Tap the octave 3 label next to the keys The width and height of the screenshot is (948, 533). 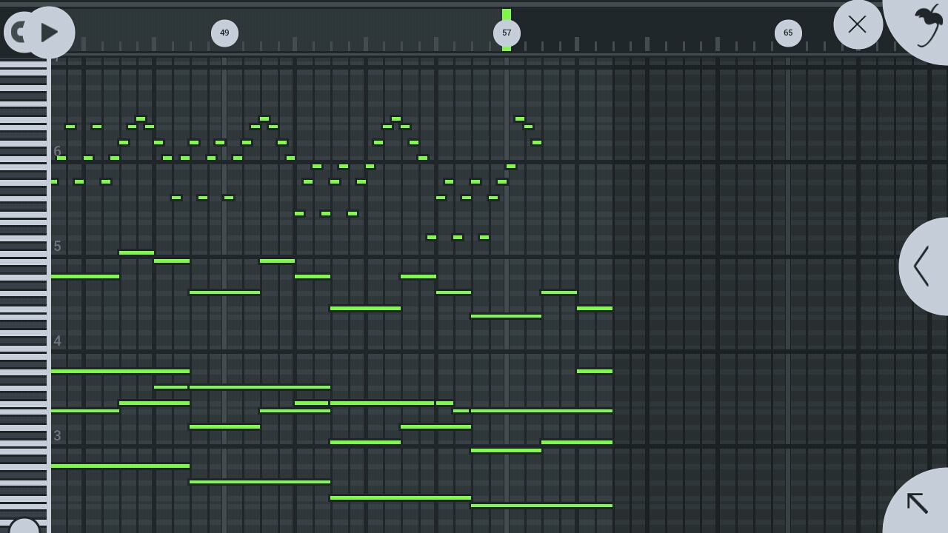click(x=57, y=436)
